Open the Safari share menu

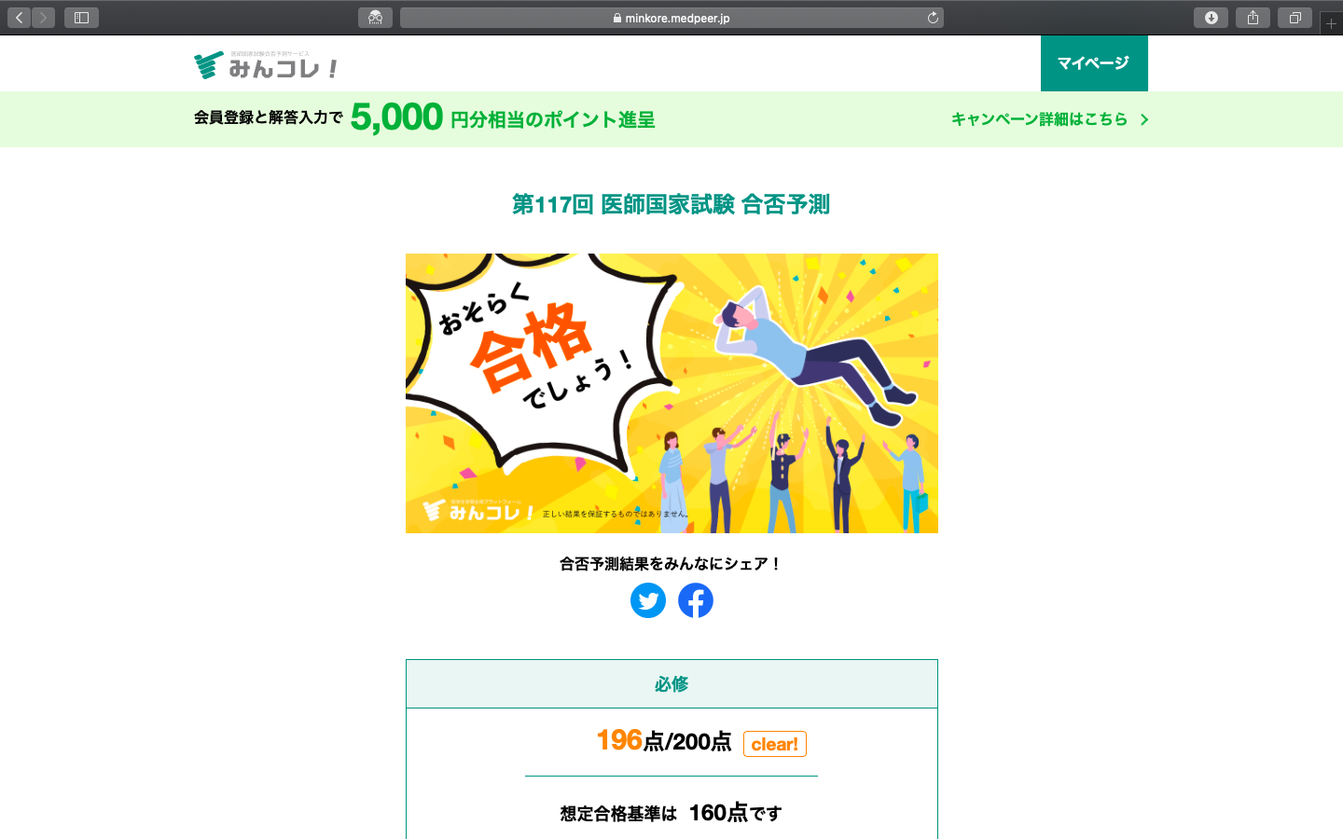pos(1253,18)
